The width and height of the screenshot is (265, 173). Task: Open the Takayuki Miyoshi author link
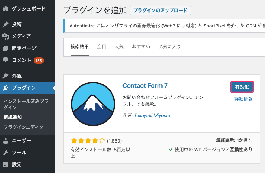(x=152, y=115)
